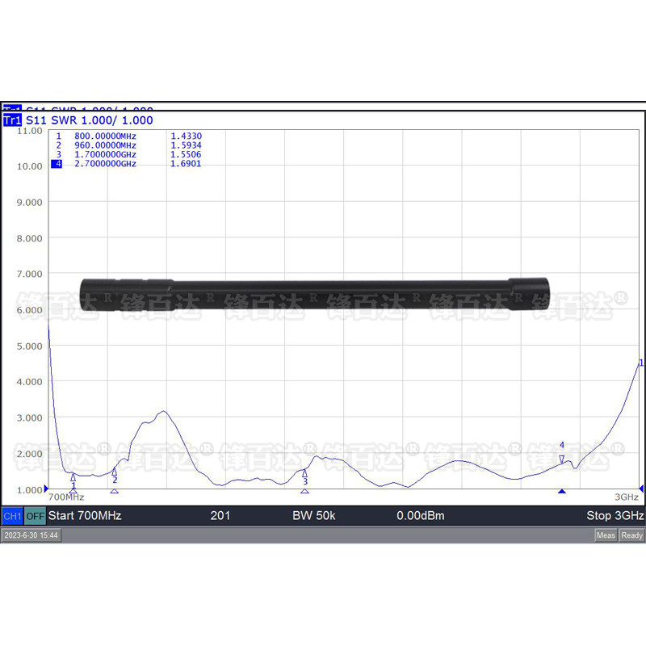This screenshot has height=646, width=646.
Task: Click marker 1 triangle on the trace
Action: (x=73, y=477)
